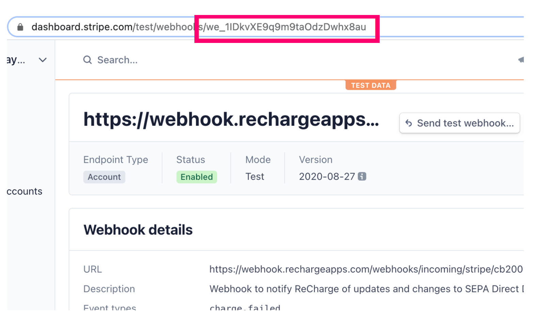
Task: Click the webhook URL heading https://webhook.rechargeapps...
Action: point(231,120)
